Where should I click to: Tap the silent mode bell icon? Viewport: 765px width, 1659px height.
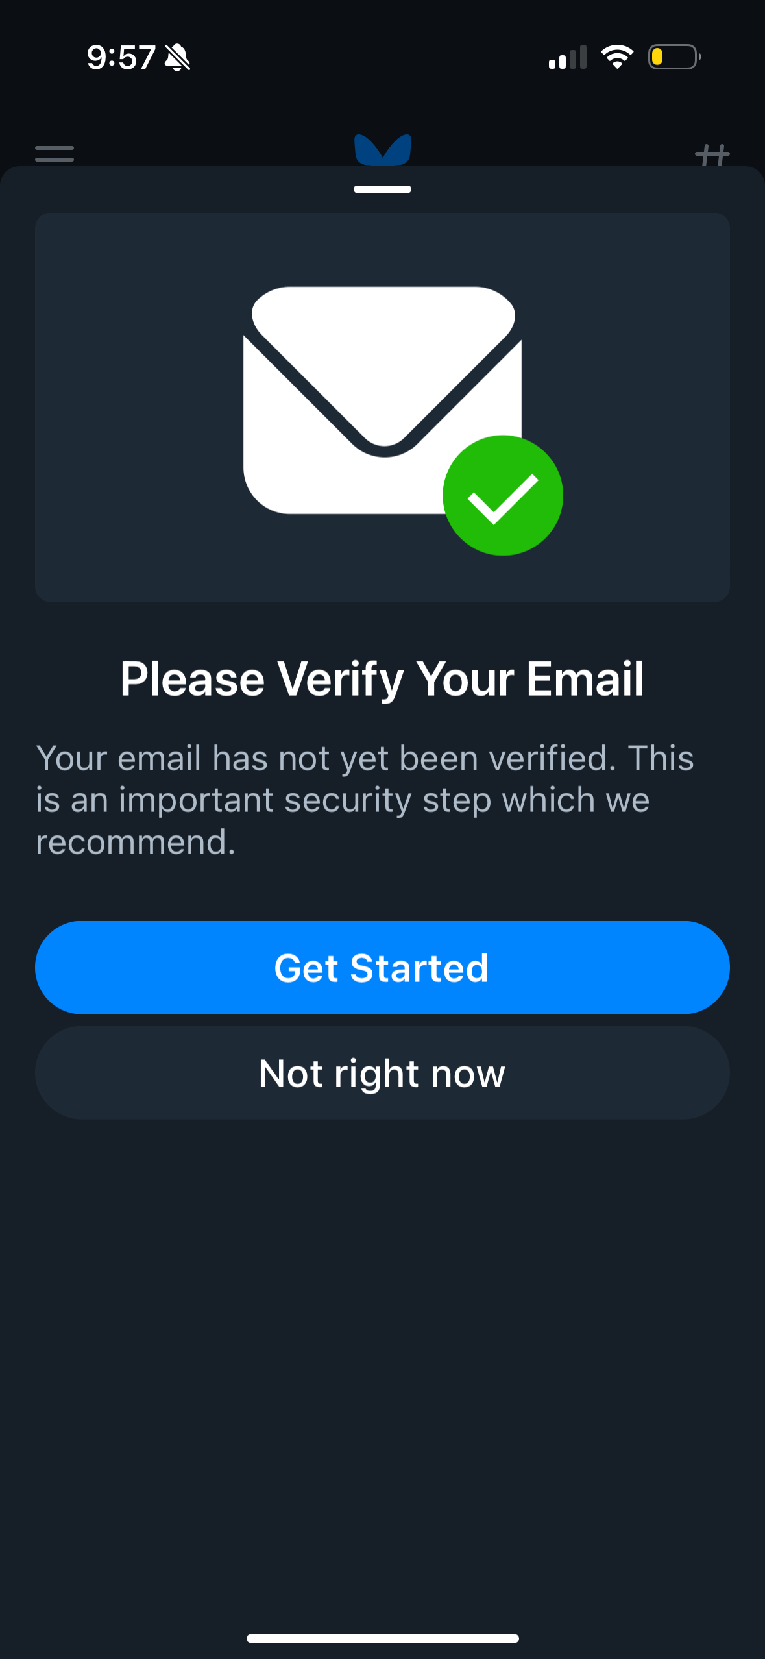(x=177, y=58)
